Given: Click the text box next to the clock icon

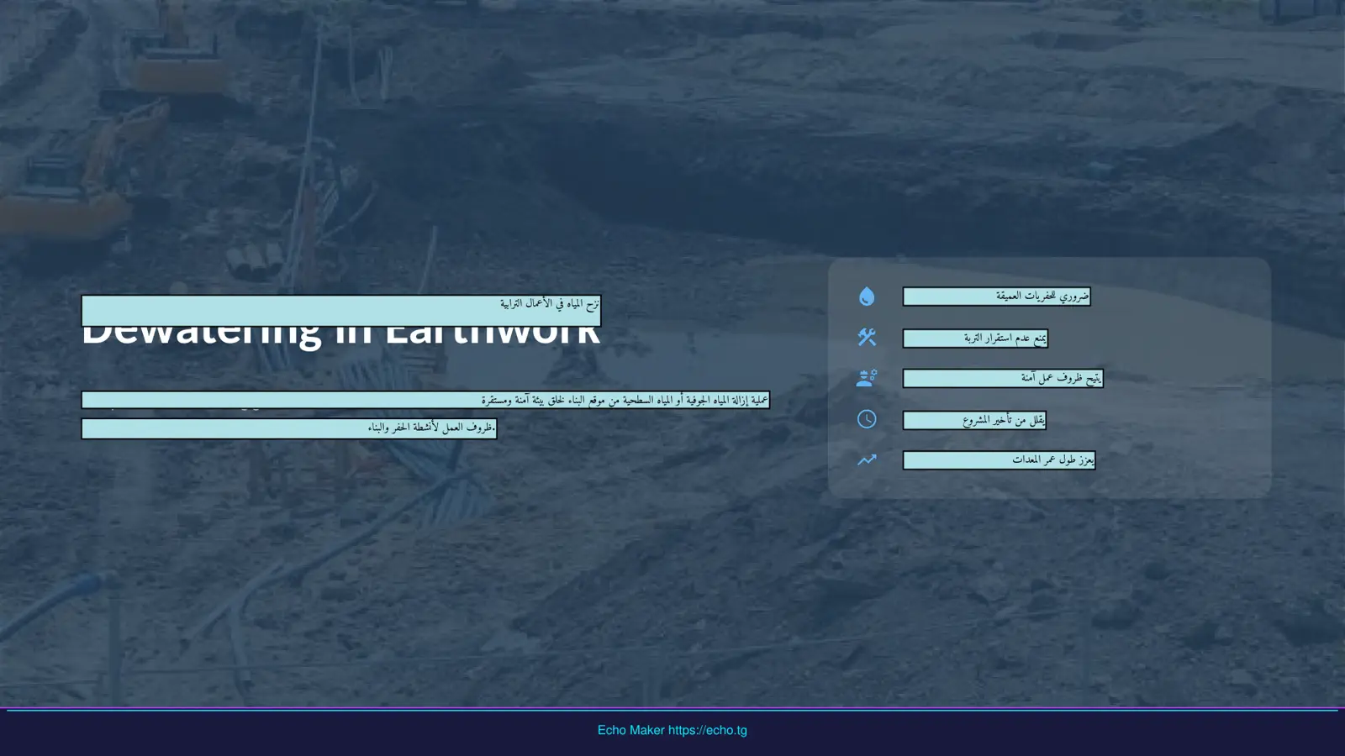Looking at the screenshot, I should [x=974, y=420].
